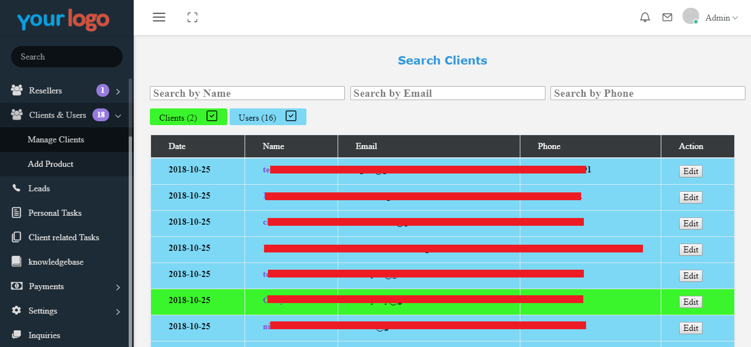Expand the Resellers submenu

[x=118, y=91]
